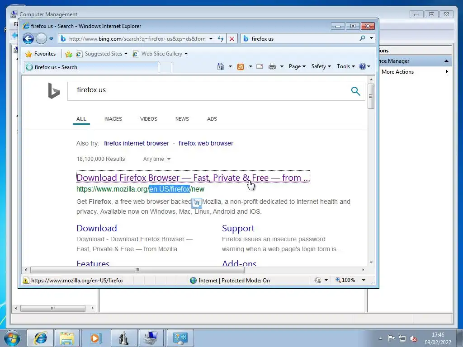Viewport: 463px width, 347px height.
Task: Switch to the ADS tab
Action: (x=212, y=119)
